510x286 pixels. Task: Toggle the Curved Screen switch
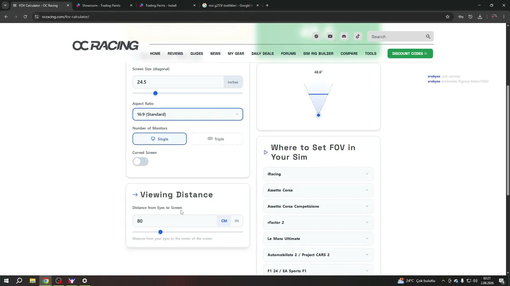click(x=140, y=162)
